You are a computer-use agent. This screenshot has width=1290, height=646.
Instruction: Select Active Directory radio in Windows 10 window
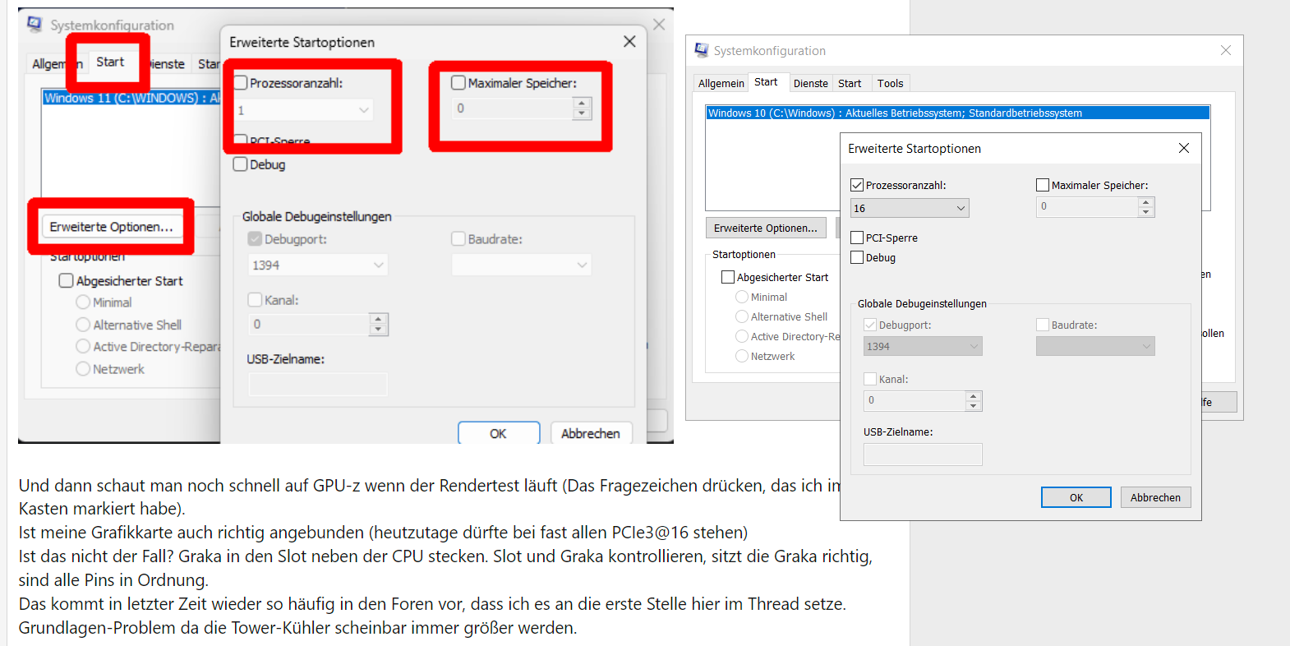742,336
